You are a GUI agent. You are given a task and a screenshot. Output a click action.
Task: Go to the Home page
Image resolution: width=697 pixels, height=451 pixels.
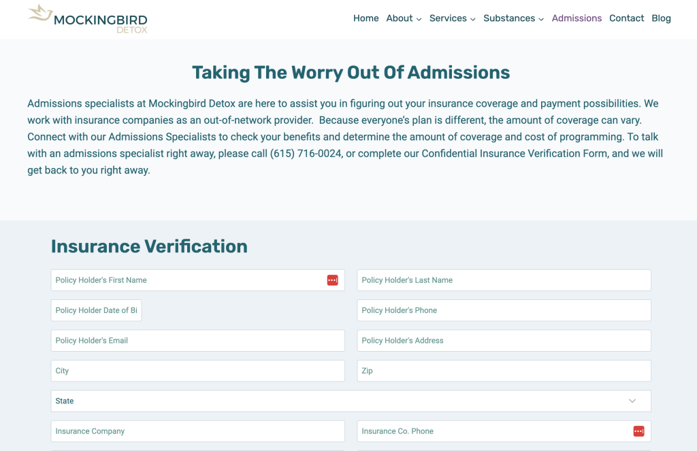[366, 18]
